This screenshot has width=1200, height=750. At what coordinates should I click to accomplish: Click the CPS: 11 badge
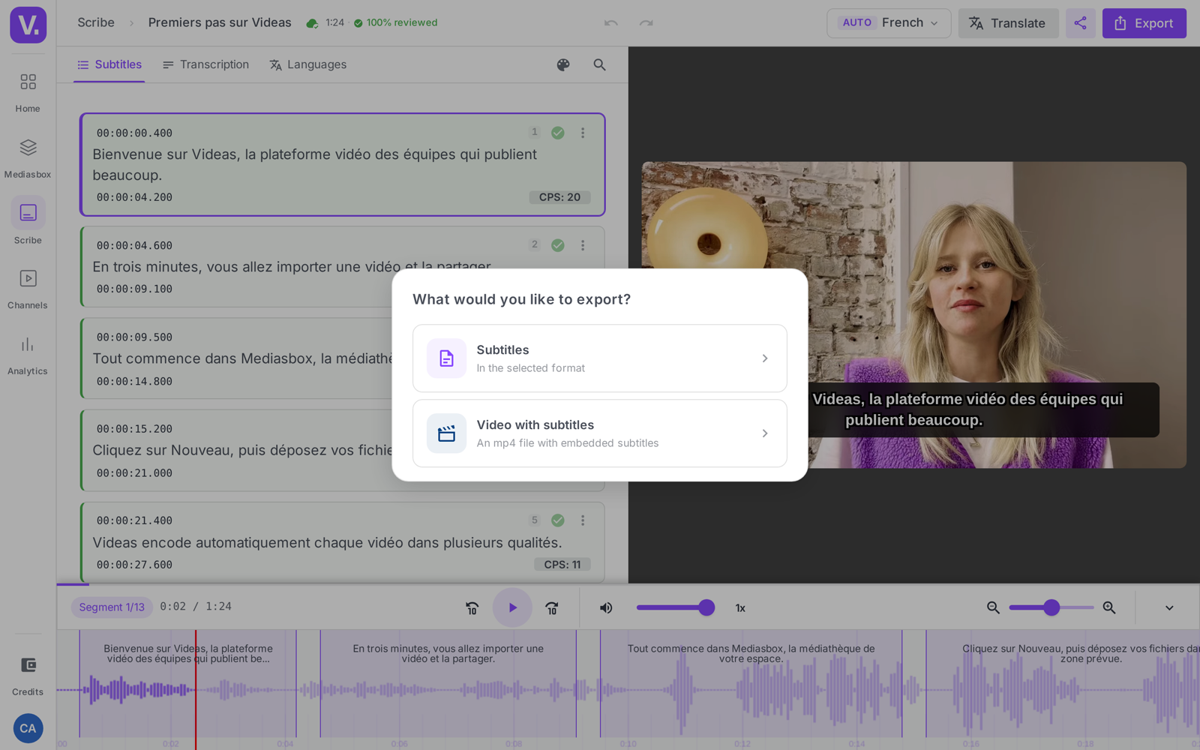(562, 565)
